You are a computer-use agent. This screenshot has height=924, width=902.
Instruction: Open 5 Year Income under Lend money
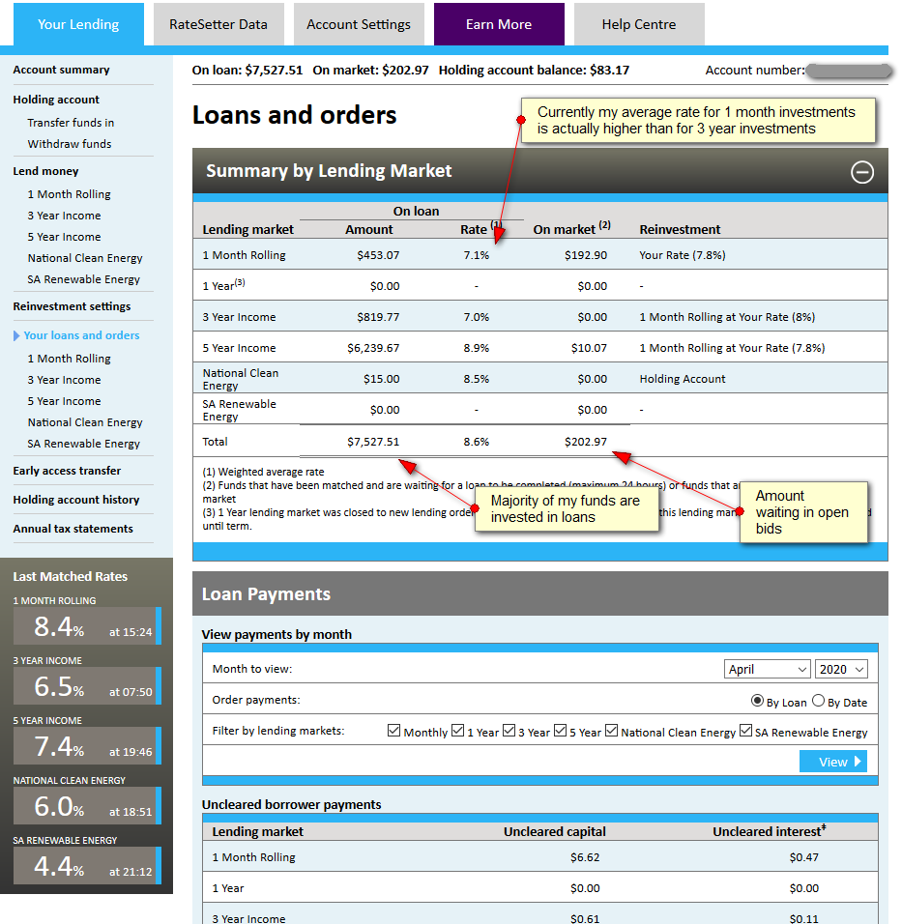click(64, 237)
